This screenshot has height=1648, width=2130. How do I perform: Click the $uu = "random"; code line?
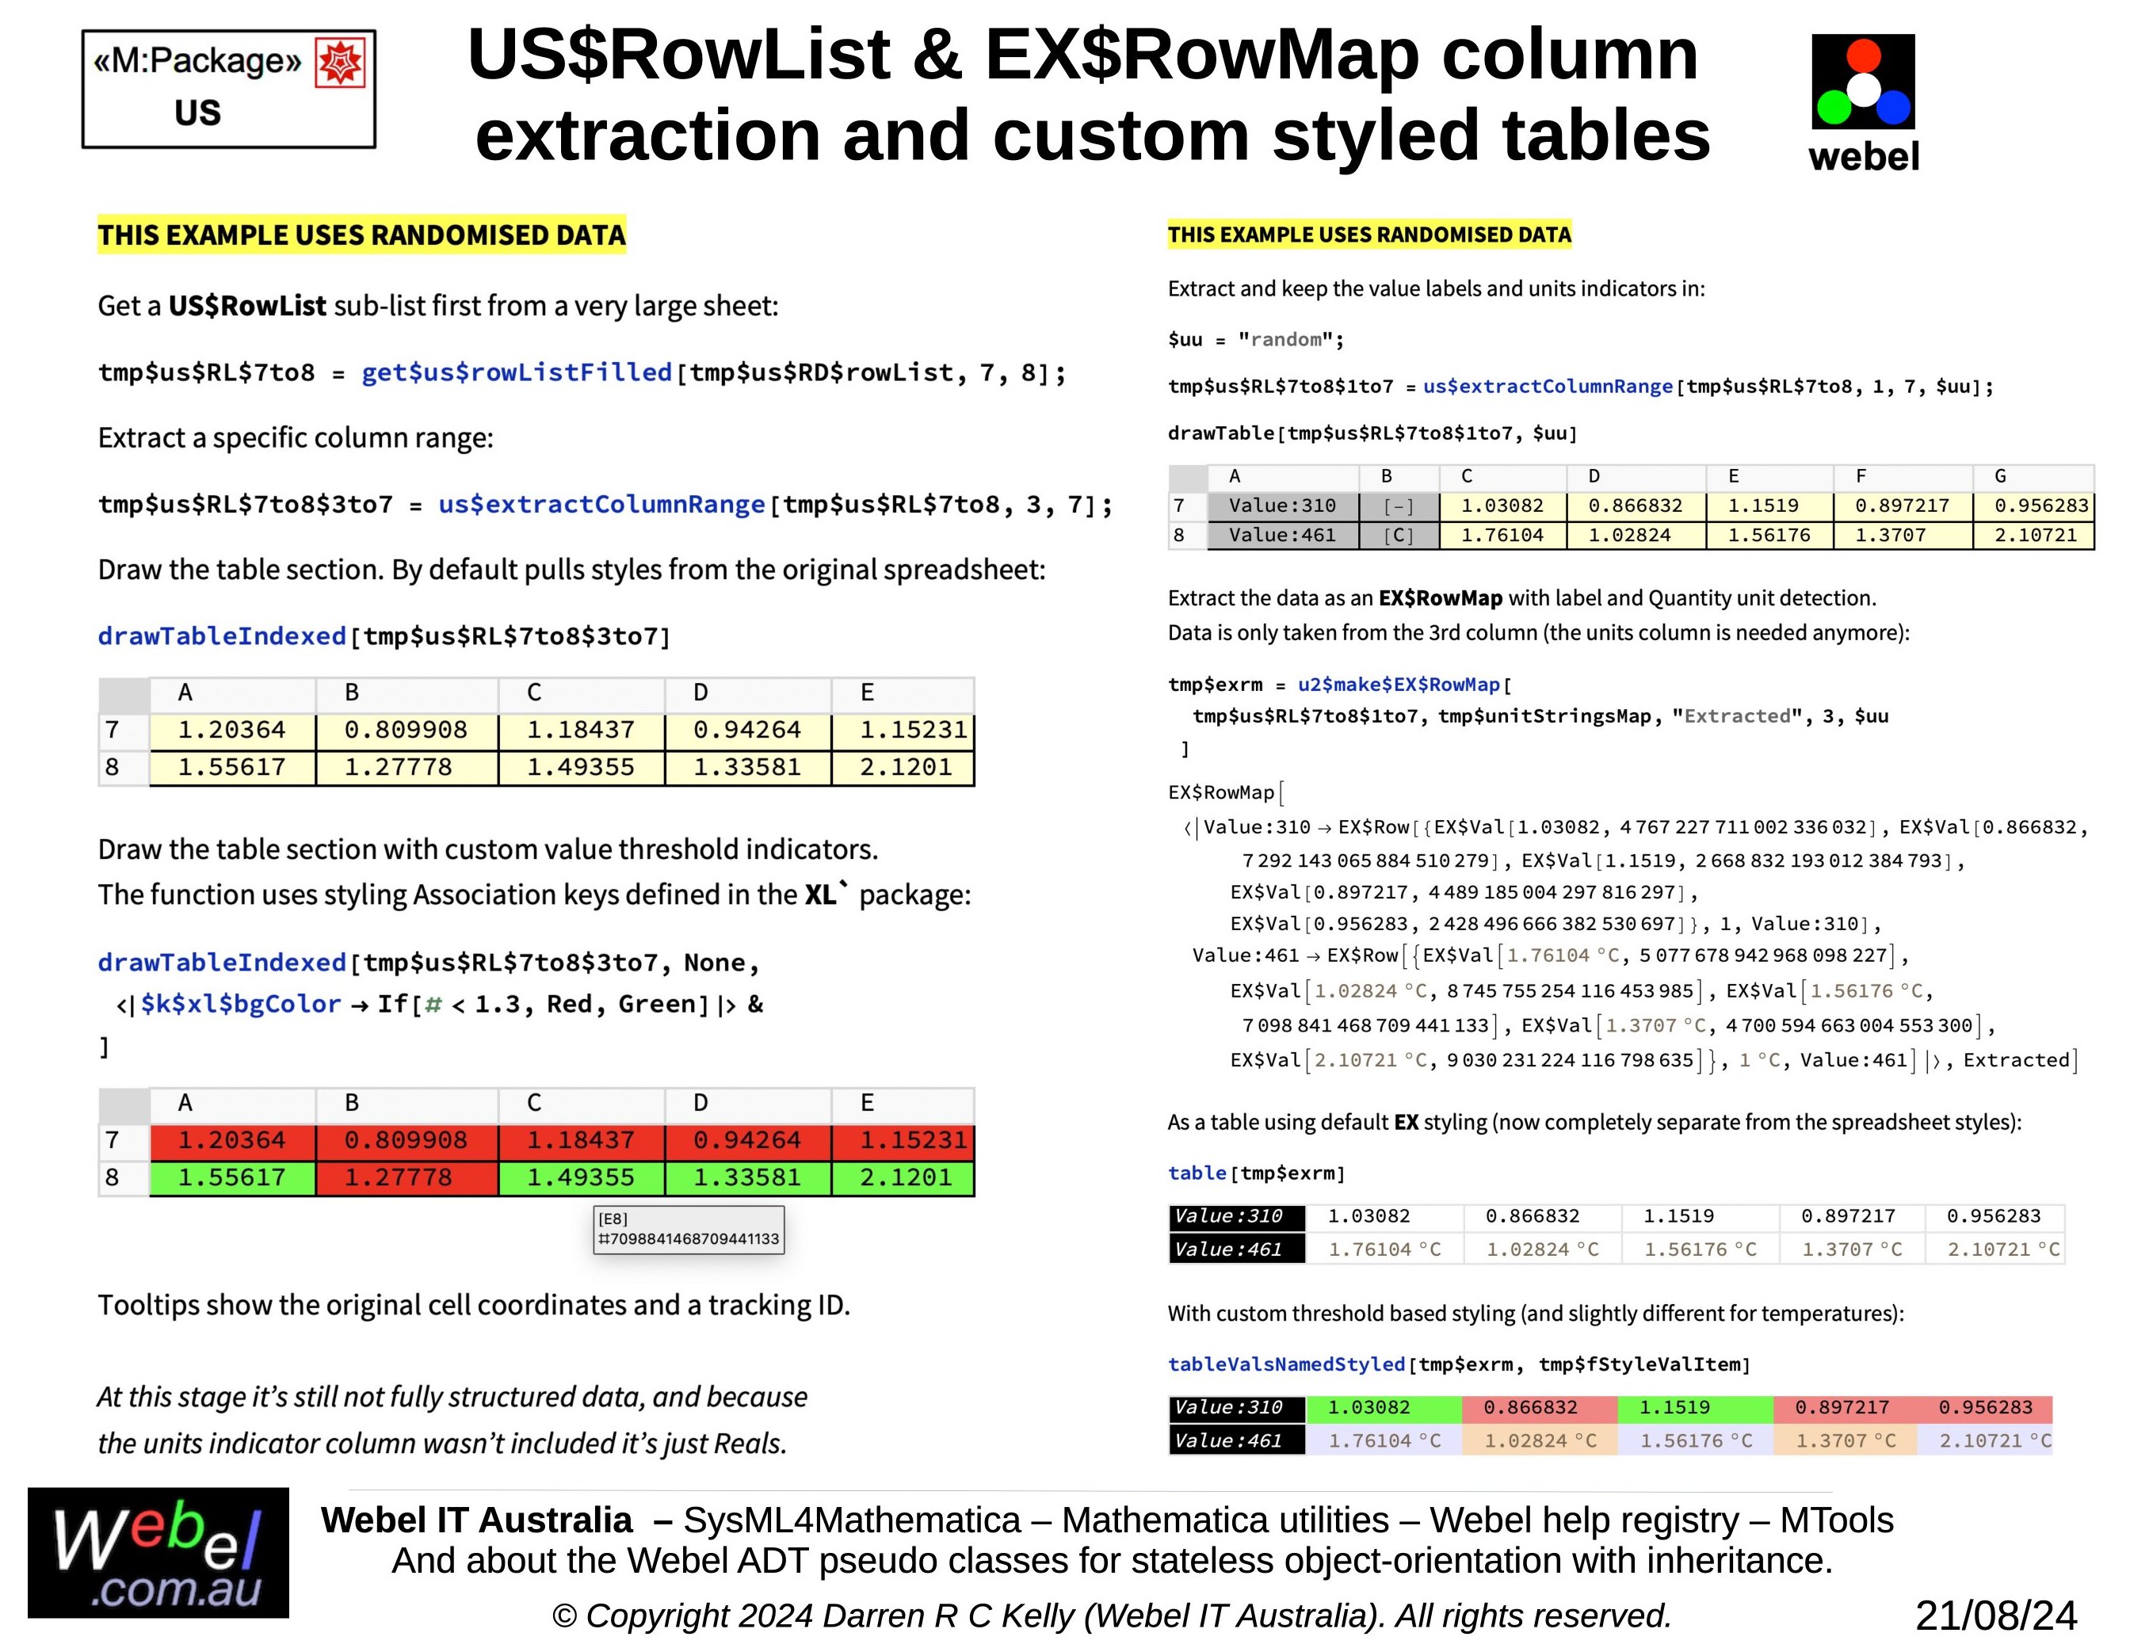coord(1256,339)
